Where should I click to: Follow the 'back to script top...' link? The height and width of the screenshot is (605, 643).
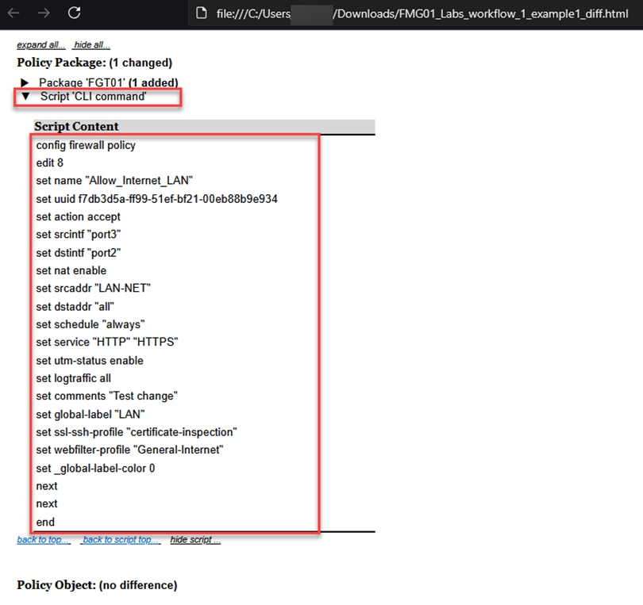click(x=121, y=539)
